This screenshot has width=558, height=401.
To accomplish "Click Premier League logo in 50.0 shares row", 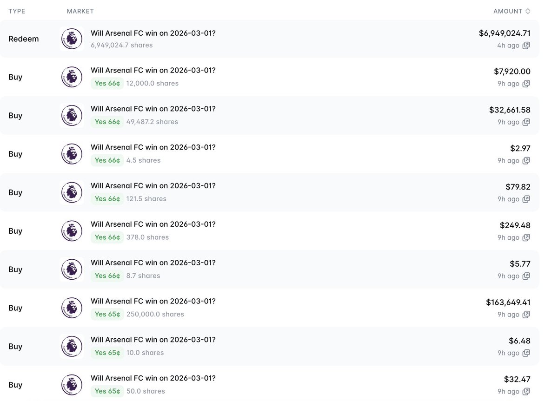I will [x=72, y=385].
